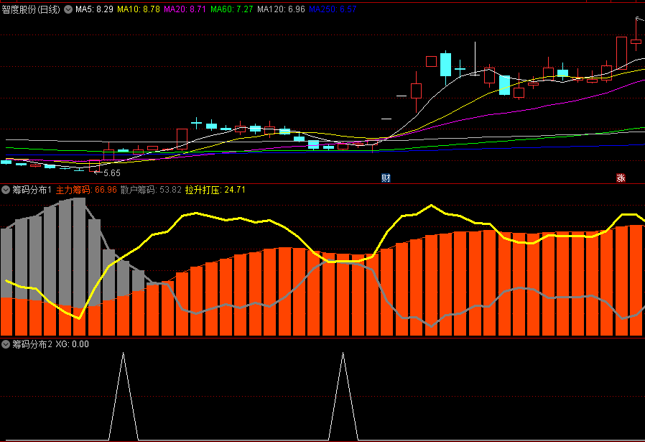Click the tallest gray 散户筹码 bar
The width and height of the screenshot is (645, 442).
point(79,252)
